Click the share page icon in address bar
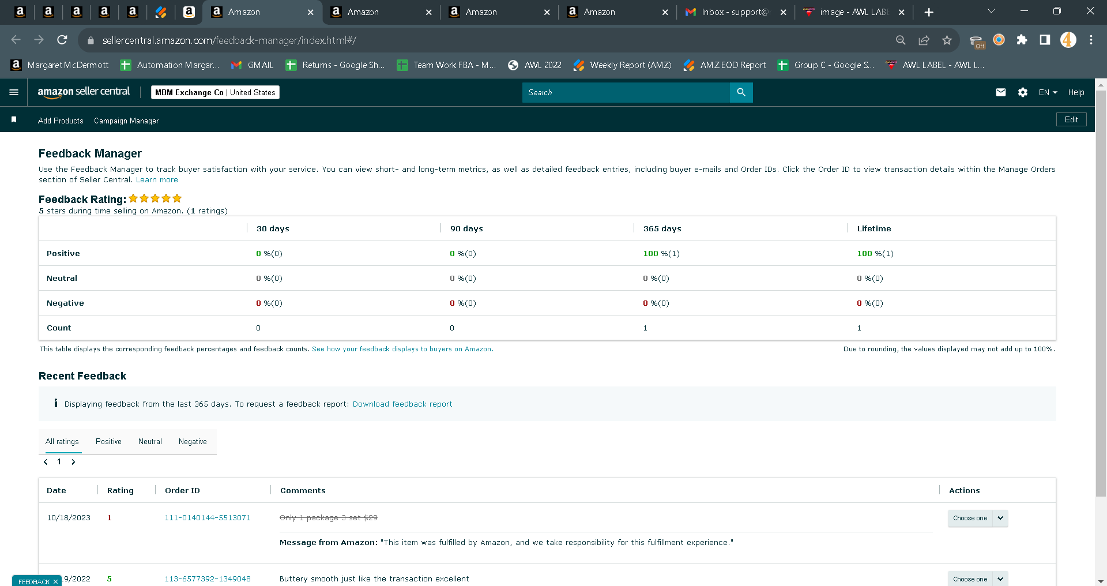 click(x=924, y=40)
